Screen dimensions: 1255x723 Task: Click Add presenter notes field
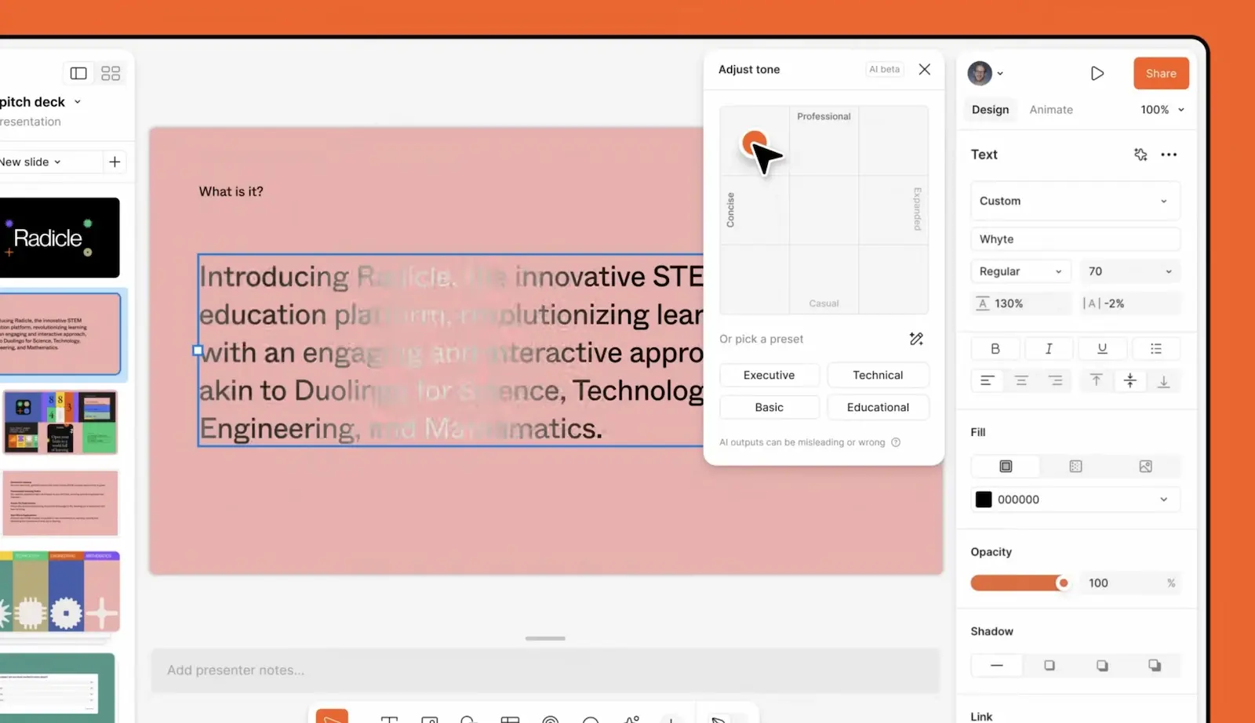[545, 670]
